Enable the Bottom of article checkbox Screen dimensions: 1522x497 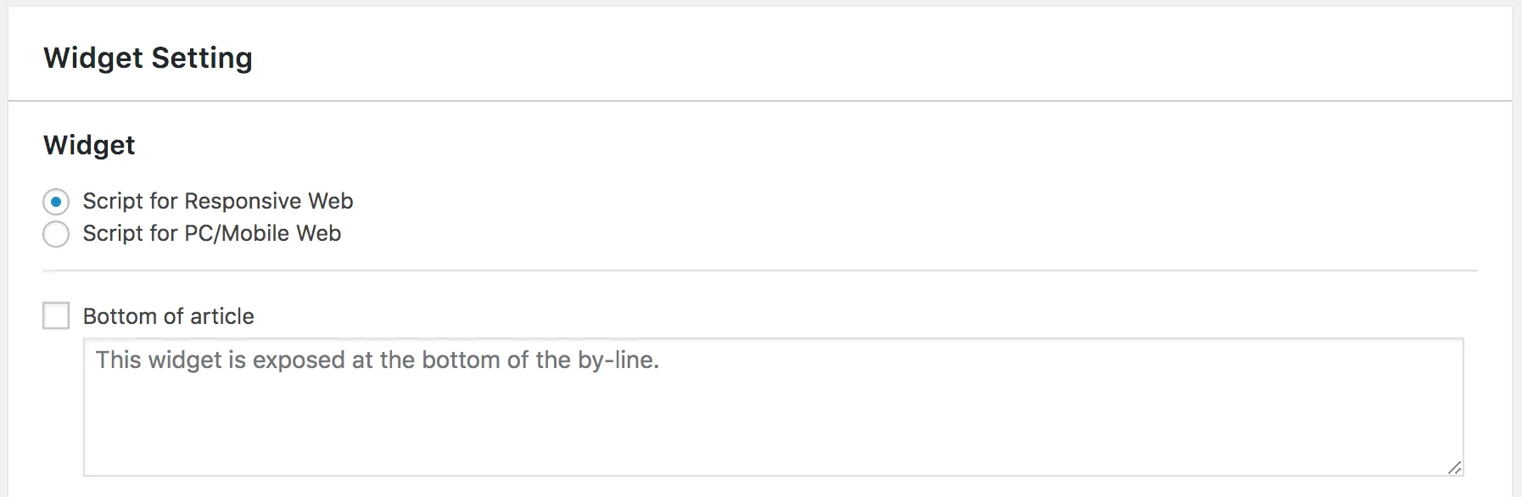(56, 316)
